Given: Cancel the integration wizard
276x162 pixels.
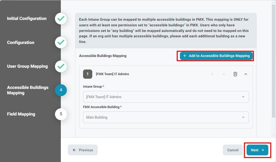Looking at the screenshot, I should pyautogui.click(x=233, y=150).
